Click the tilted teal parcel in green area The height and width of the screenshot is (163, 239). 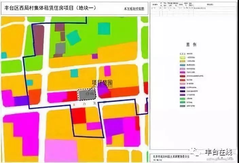pyautogui.click(x=73, y=37)
